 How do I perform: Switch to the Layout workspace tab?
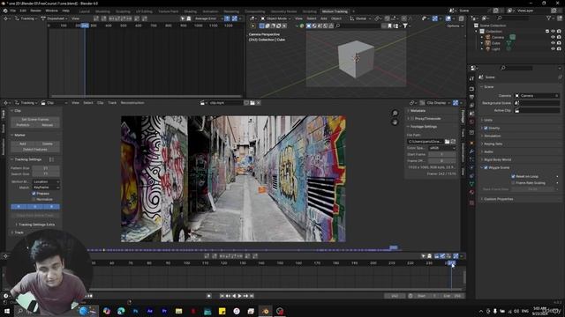click(x=85, y=11)
